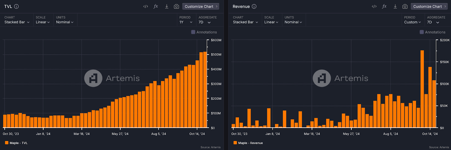
Task: Open Stacked Bar chart dropdown in TVL panel
Action: 17,22
